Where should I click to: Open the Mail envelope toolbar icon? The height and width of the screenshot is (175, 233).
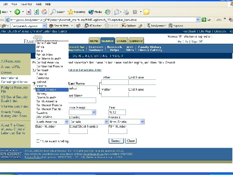(x=117, y=12)
